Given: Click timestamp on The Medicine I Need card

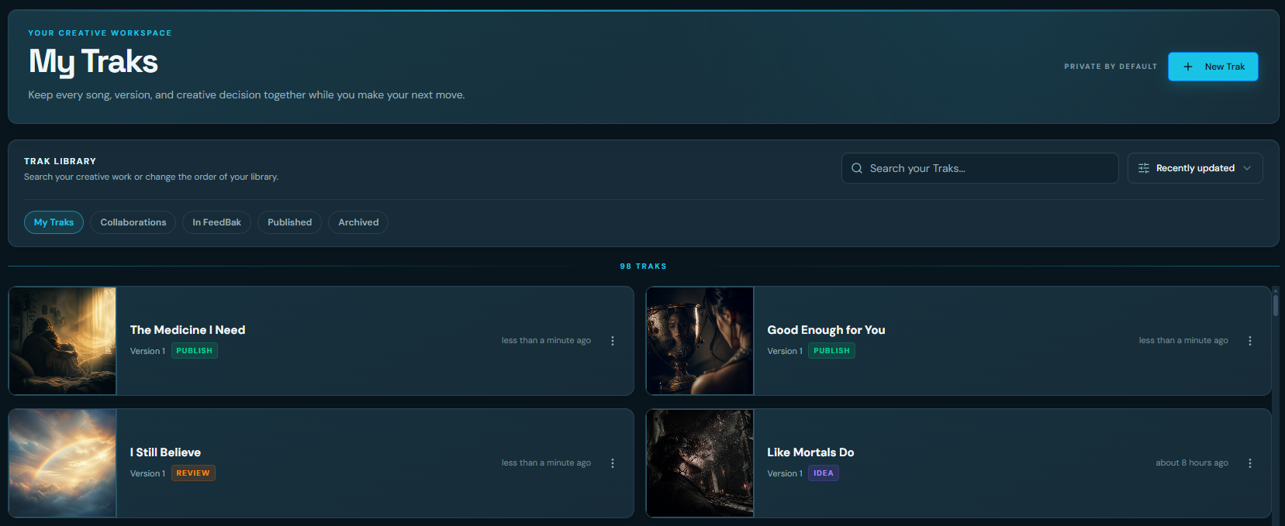Looking at the screenshot, I should click(x=546, y=341).
